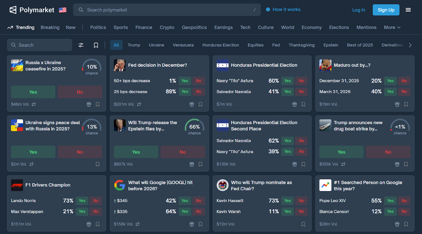
Task: Go to the Geopolitics category
Action: coord(194,27)
